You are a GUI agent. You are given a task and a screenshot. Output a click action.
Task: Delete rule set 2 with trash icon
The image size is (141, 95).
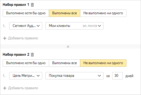coord(32,55)
